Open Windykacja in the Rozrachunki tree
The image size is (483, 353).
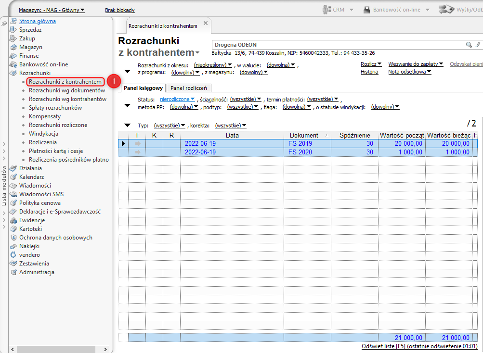point(43,134)
